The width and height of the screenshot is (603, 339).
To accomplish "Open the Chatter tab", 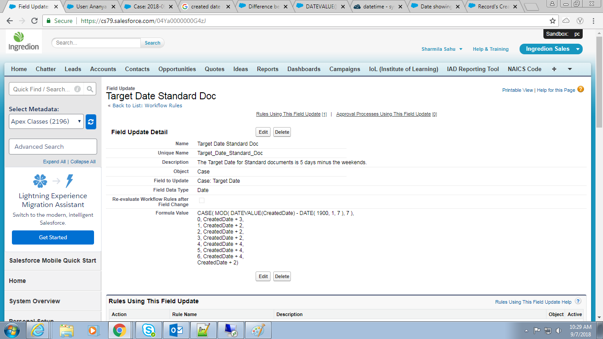I will coord(46,69).
